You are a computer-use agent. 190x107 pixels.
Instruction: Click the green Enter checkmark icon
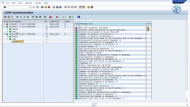point(5,7)
